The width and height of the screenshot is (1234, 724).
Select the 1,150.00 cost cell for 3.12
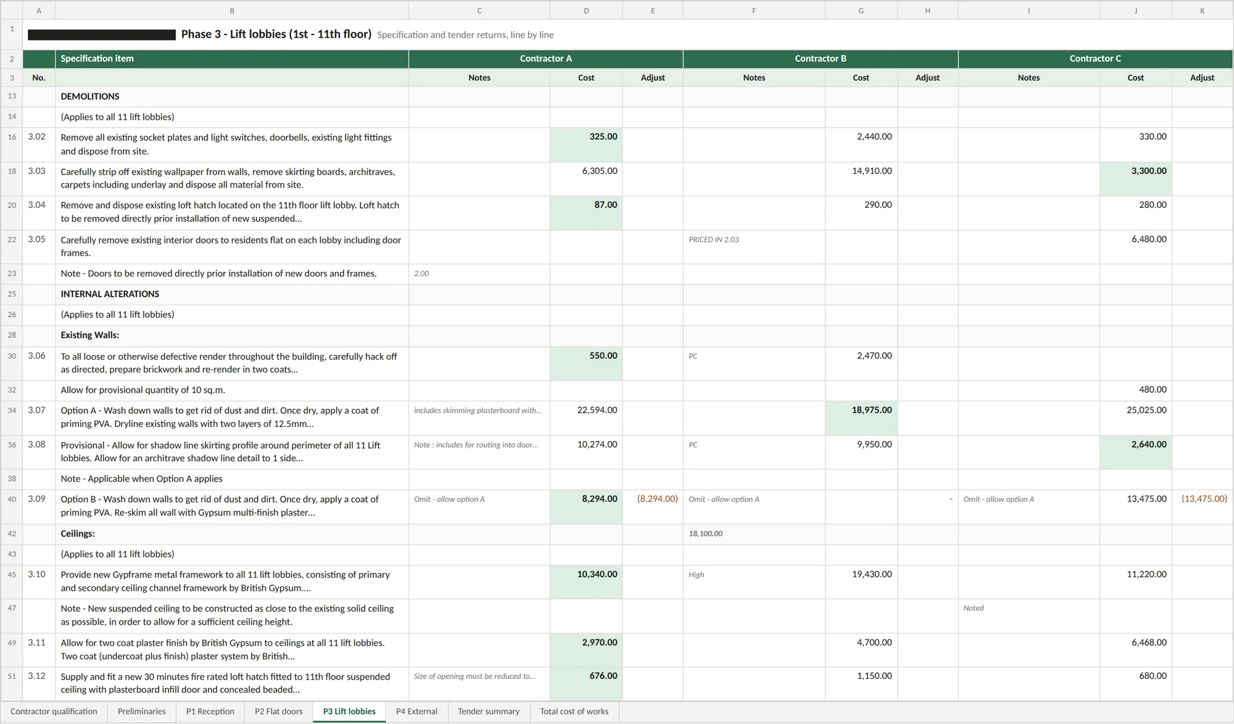pyautogui.click(x=861, y=684)
